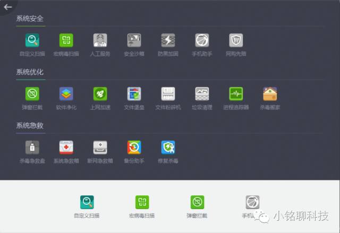Click 弹窗拦截 in the bottom shortcut bar
Image resolution: width=340 pixels, height=233 pixels.
tap(197, 202)
